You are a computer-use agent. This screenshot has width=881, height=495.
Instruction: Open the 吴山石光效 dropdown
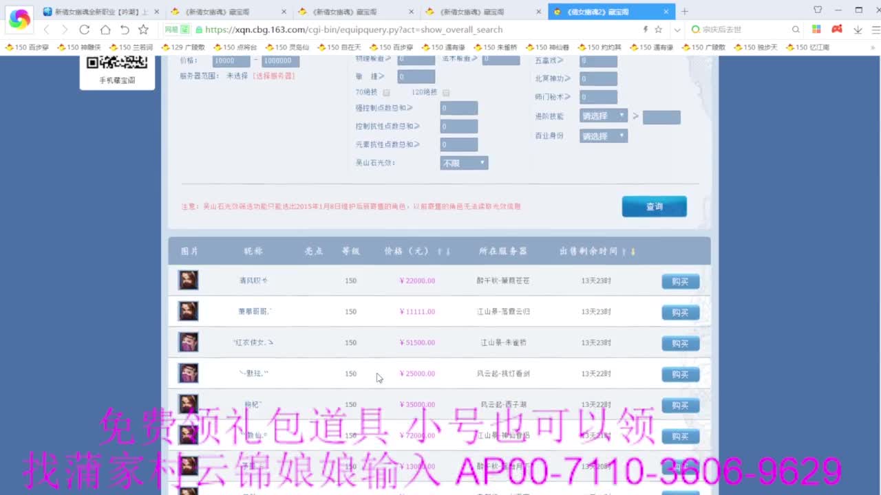[464, 163]
